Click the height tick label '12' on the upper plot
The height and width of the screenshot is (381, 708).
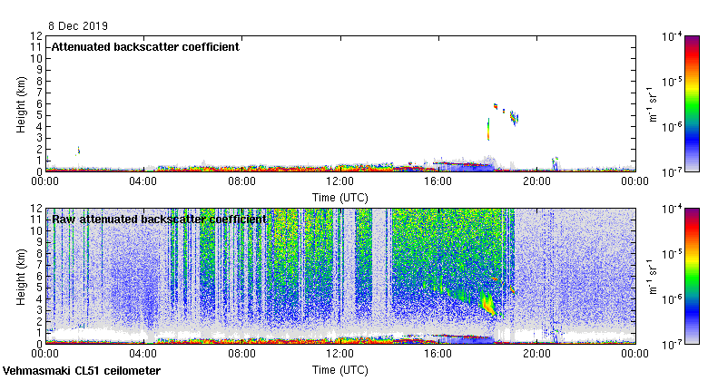tap(37, 36)
